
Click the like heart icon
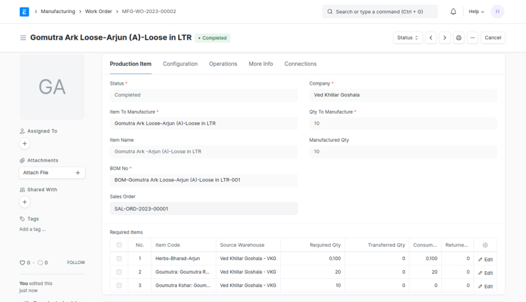pyautogui.click(x=22, y=263)
